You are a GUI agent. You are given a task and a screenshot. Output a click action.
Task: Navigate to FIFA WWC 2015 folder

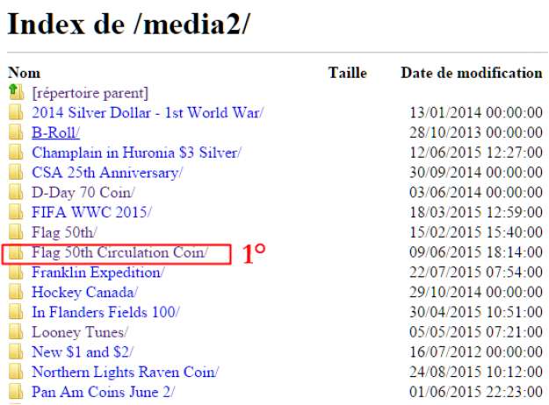(91, 212)
